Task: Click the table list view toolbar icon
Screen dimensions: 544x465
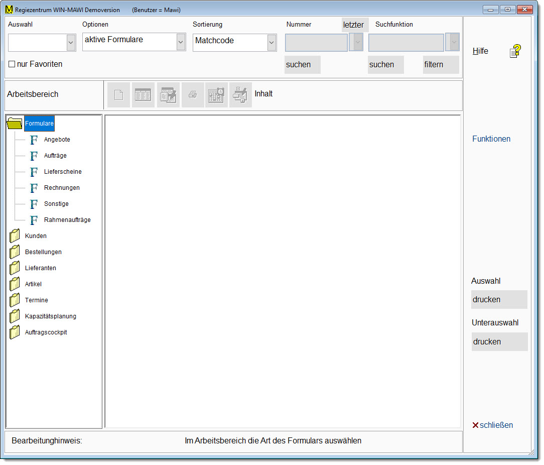Action: click(x=143, y=95)
